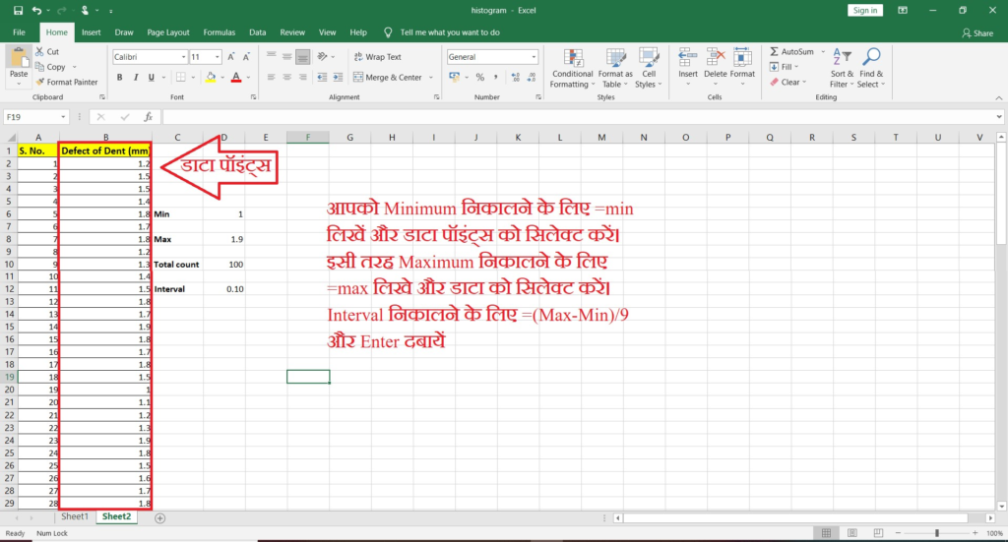Open the File menu tab

pos(20,32)
